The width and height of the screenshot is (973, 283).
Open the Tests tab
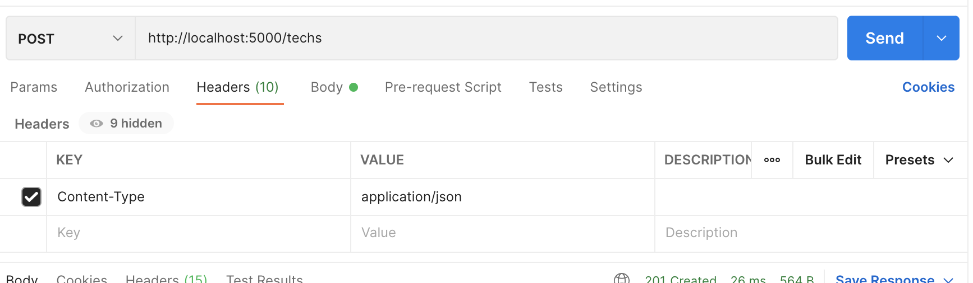[x=545, y=87]
